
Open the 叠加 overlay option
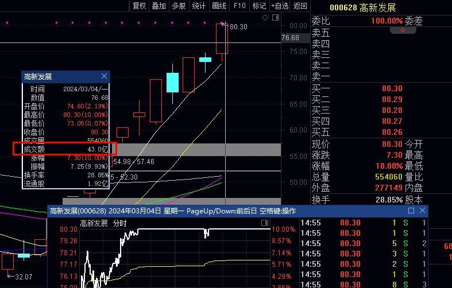point(159,6)
